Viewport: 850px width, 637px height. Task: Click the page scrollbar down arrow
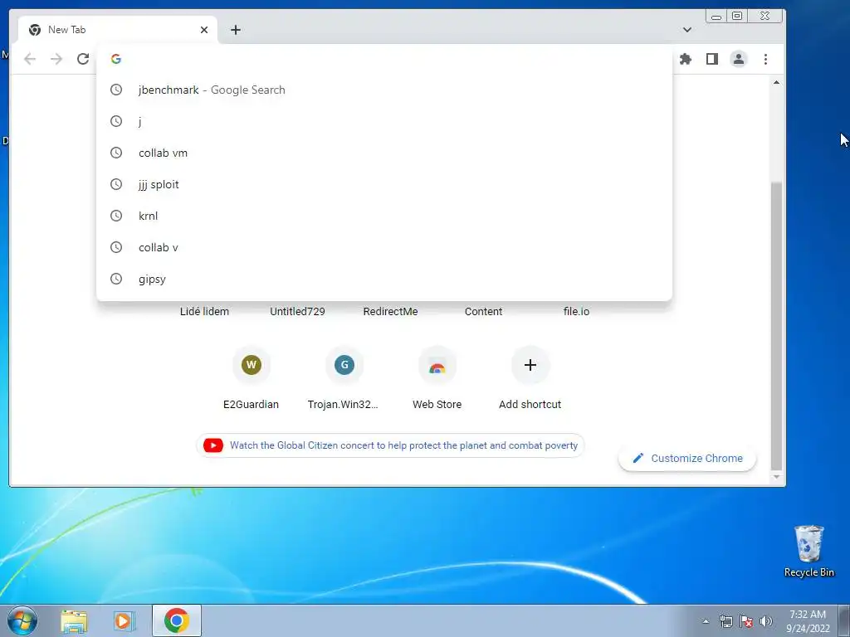click(776, 477)
